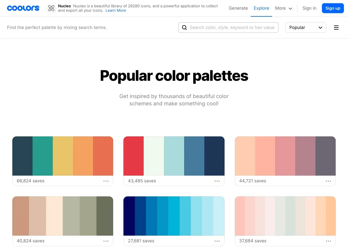Click the Coolors logo
The height and width of the screenshot is (252, 348).
23,8
